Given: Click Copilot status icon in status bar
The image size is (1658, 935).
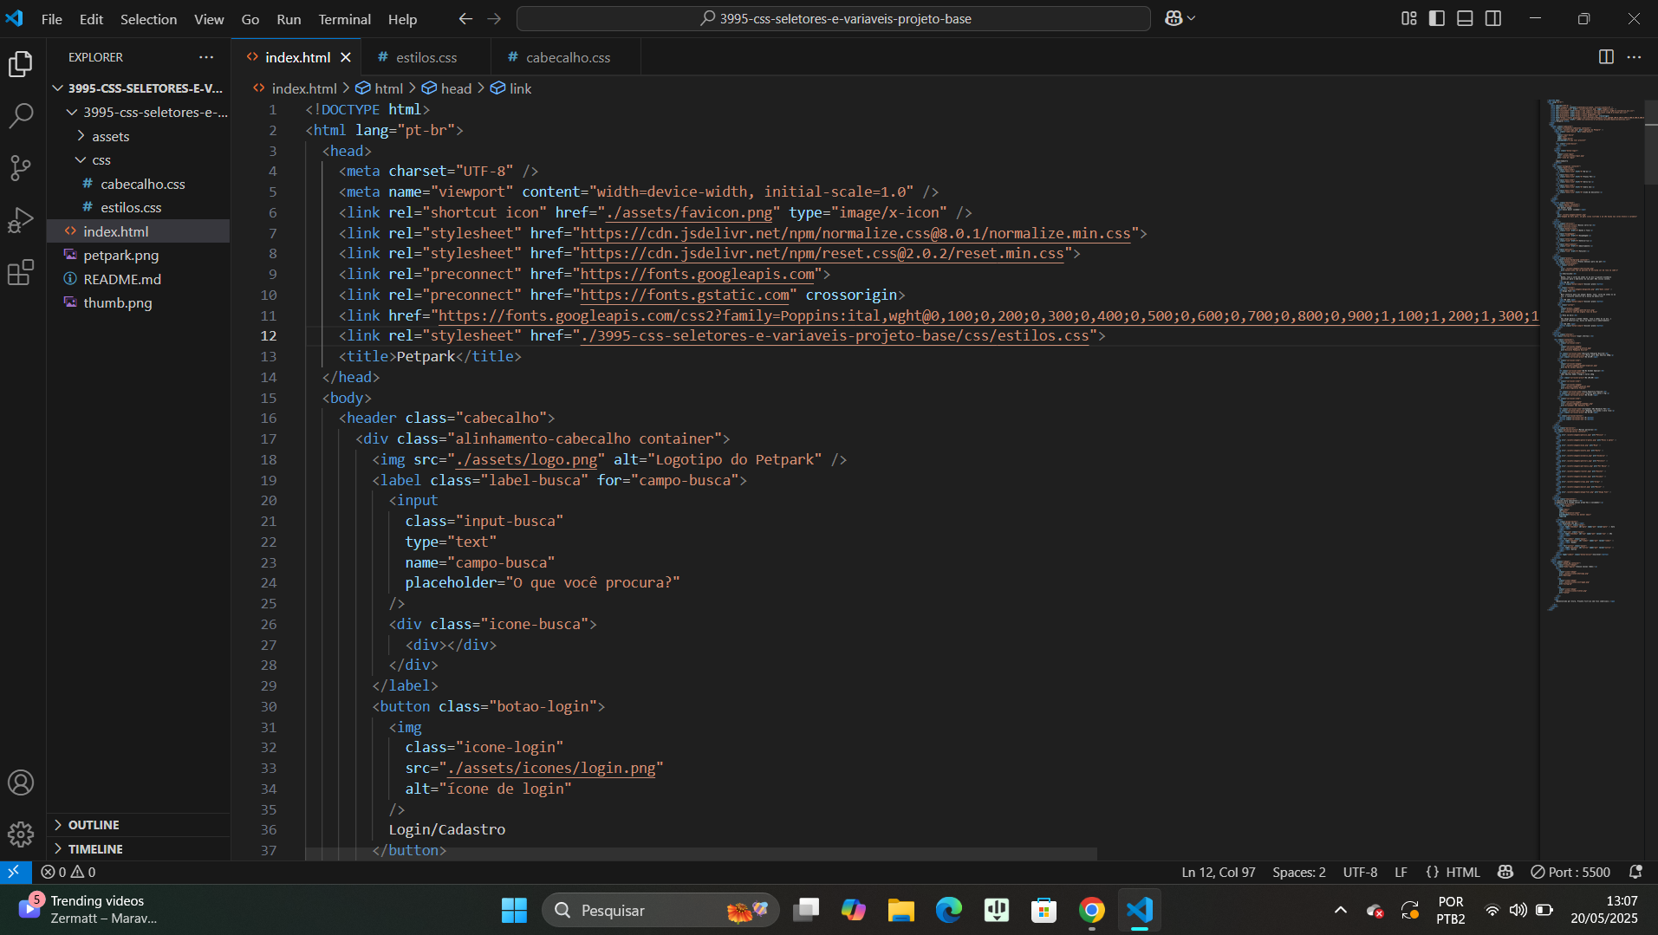Looking at the screenshot, I should click(x=1506, y=872).
